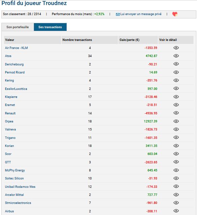This screenshot has height=215, width=197.
Task: View transaction details for Air France - KLM
Action: 176,48
